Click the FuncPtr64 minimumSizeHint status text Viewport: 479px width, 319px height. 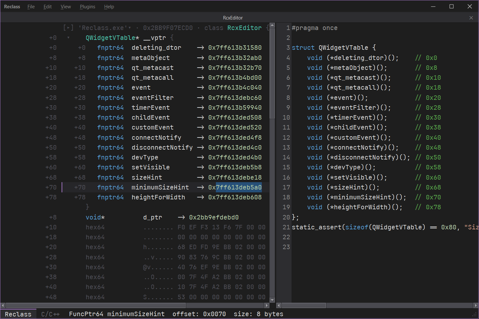click(117, 314)
